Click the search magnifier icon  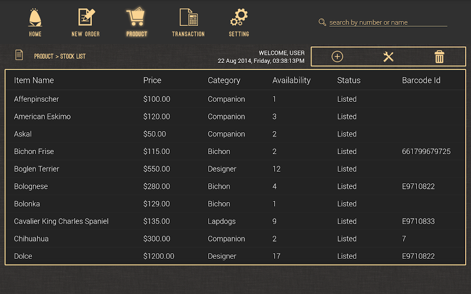pos(322,22)
